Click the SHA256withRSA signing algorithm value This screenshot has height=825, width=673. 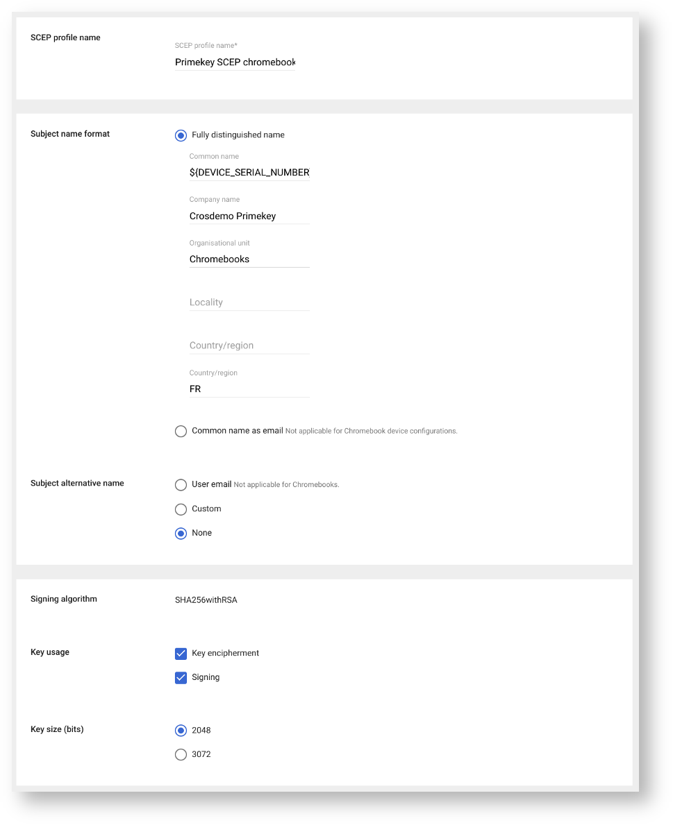point(206,600)
